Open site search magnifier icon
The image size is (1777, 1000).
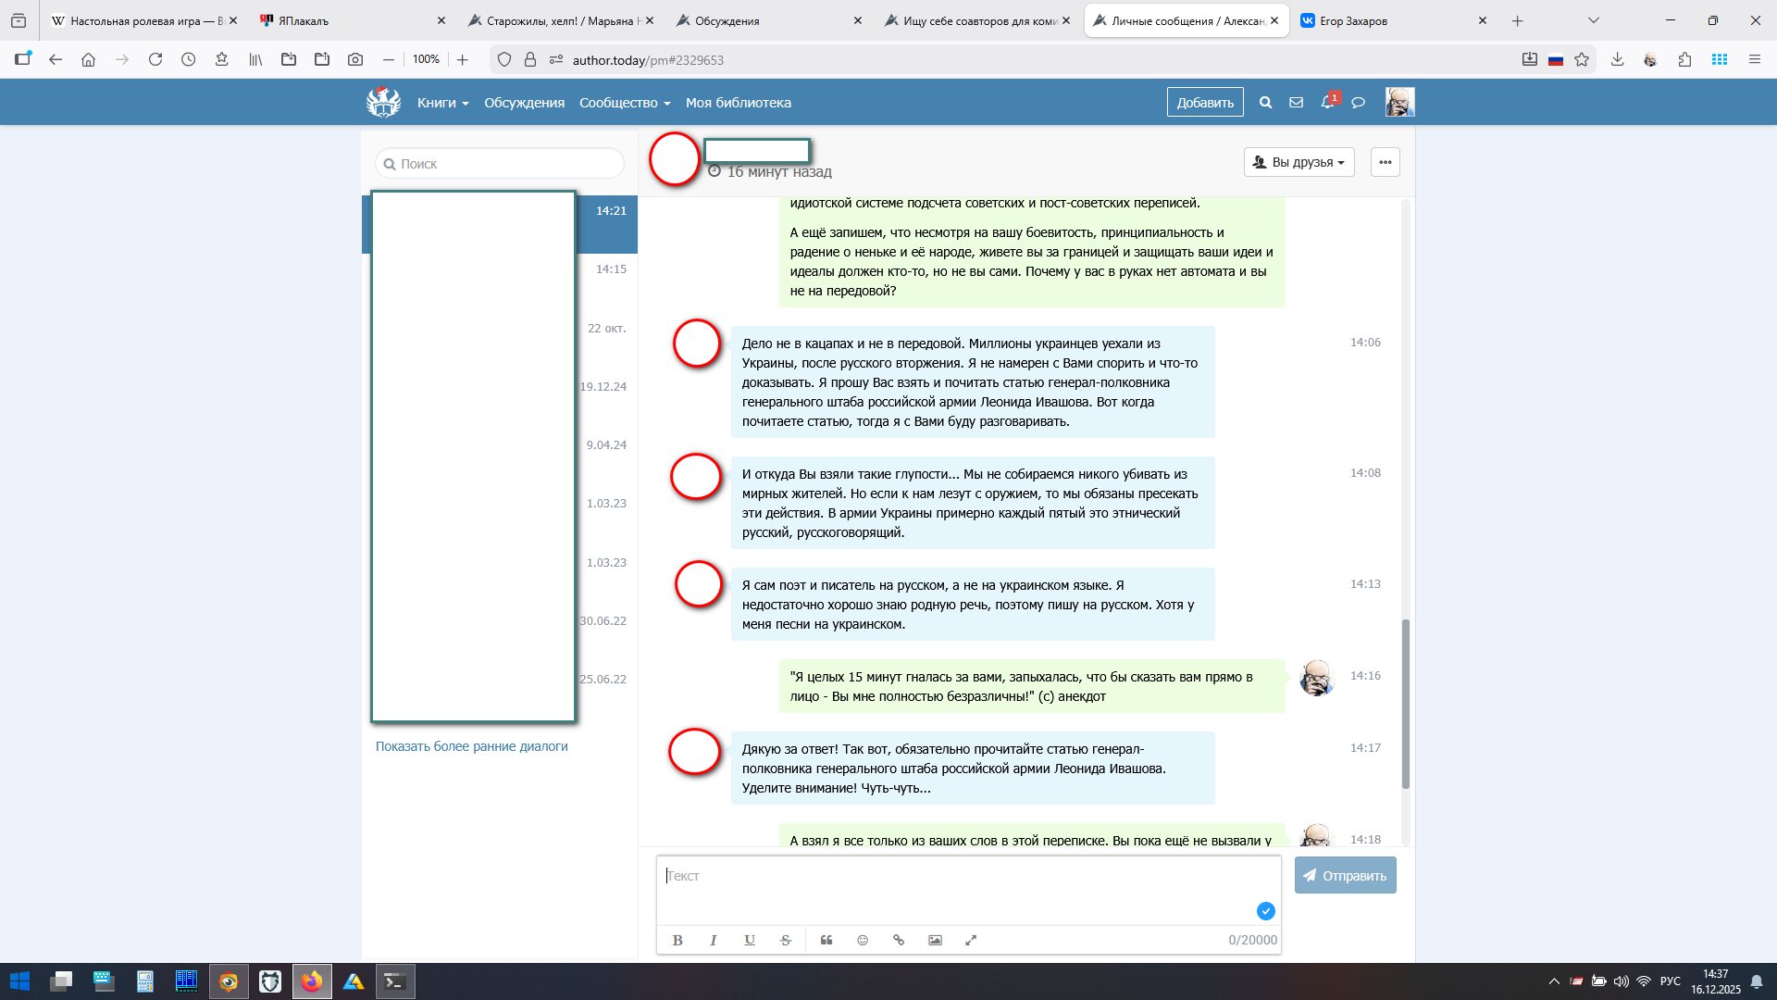click(1265, 103)
